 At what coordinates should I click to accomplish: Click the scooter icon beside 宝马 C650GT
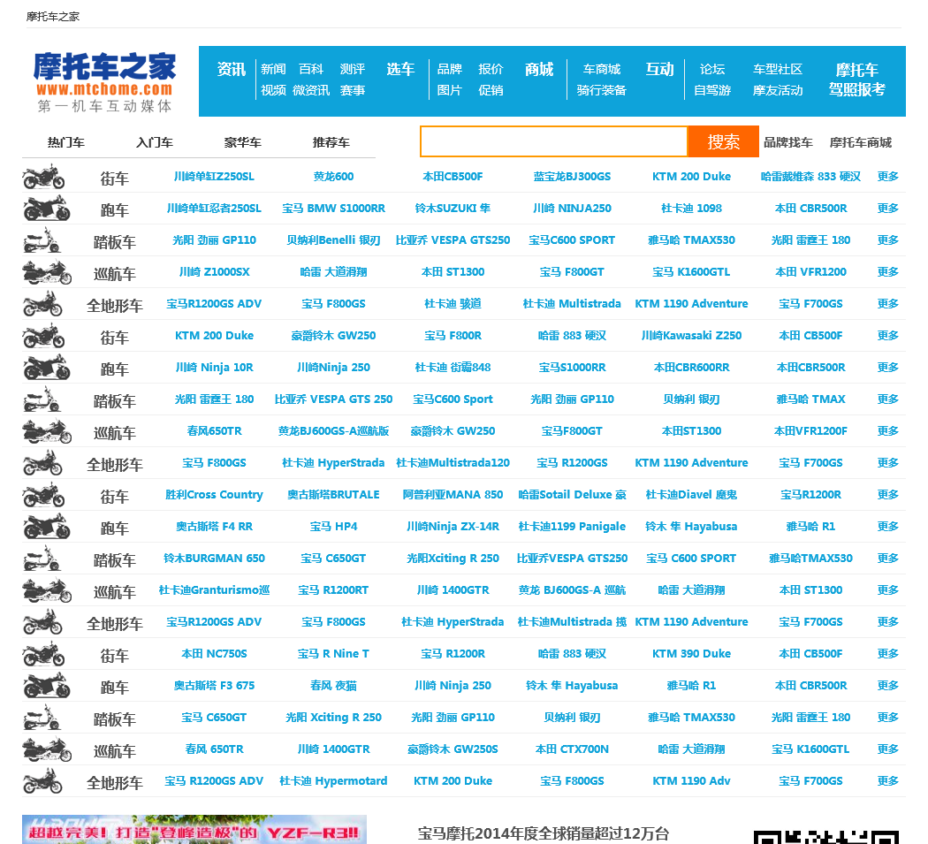point(42,718)
